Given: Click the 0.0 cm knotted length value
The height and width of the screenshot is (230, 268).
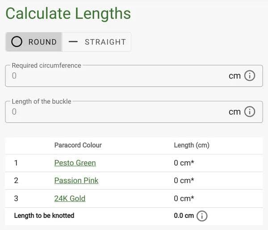Looking at the screenshot, I should click(x=184, y=216).
